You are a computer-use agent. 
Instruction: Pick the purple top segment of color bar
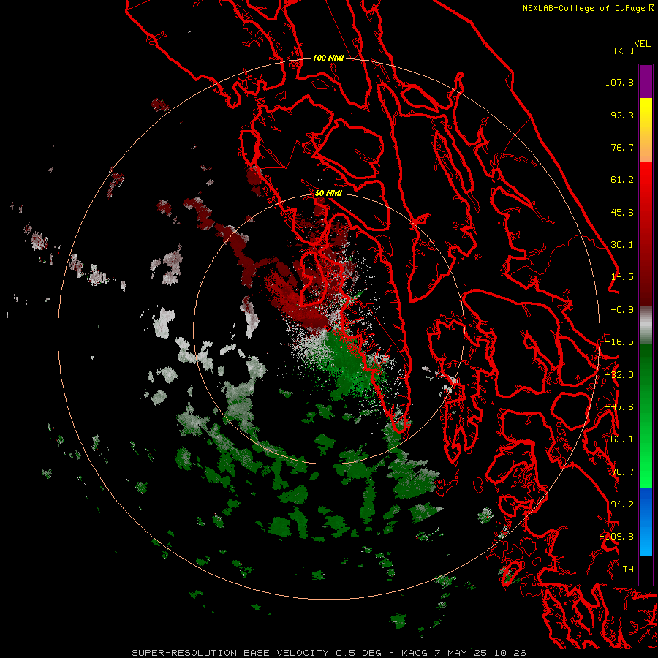click(x=646, y=81)
